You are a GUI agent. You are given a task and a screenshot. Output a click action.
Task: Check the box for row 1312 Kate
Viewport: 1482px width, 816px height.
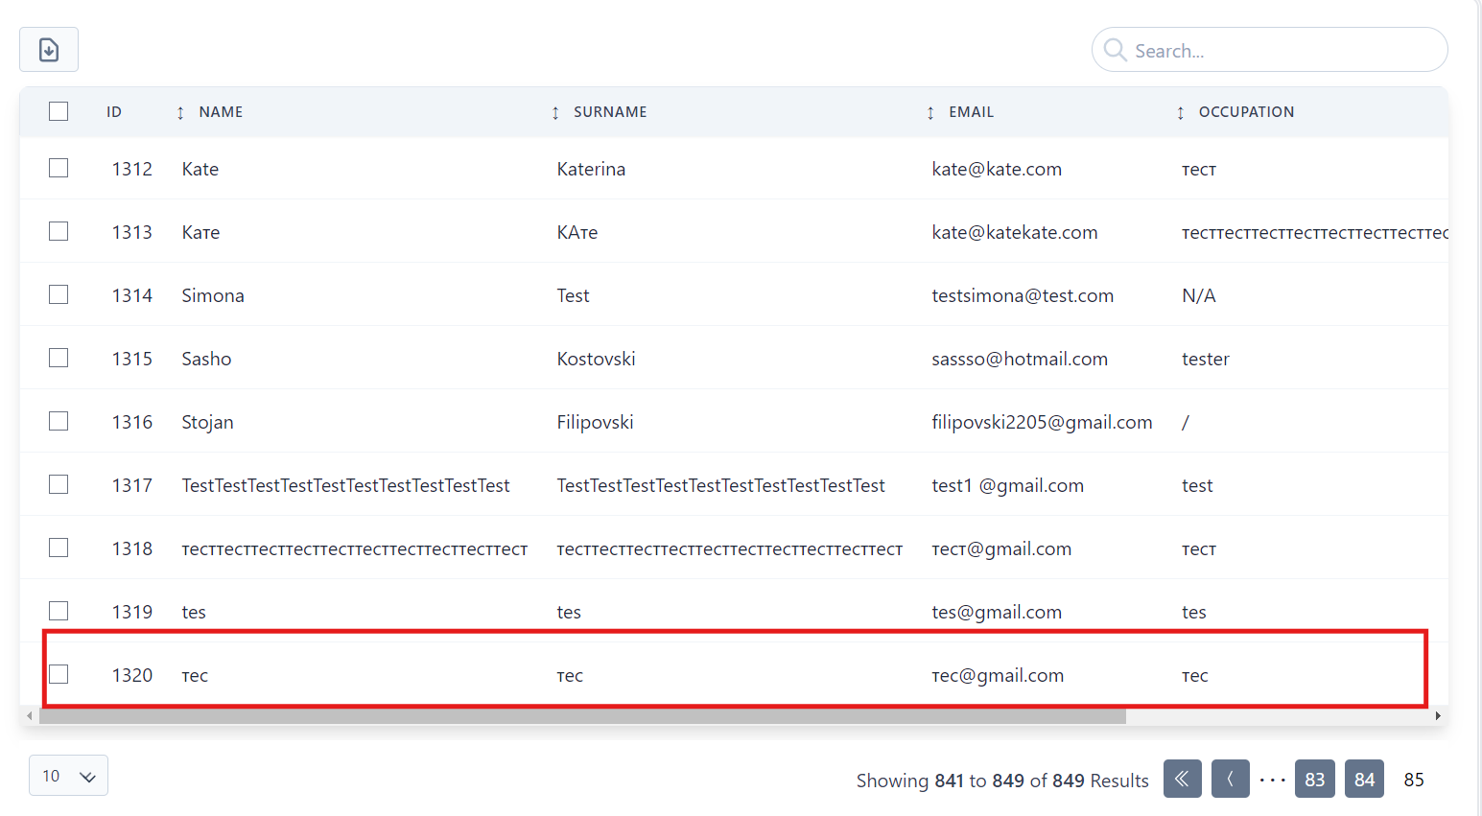coord(59,168)
